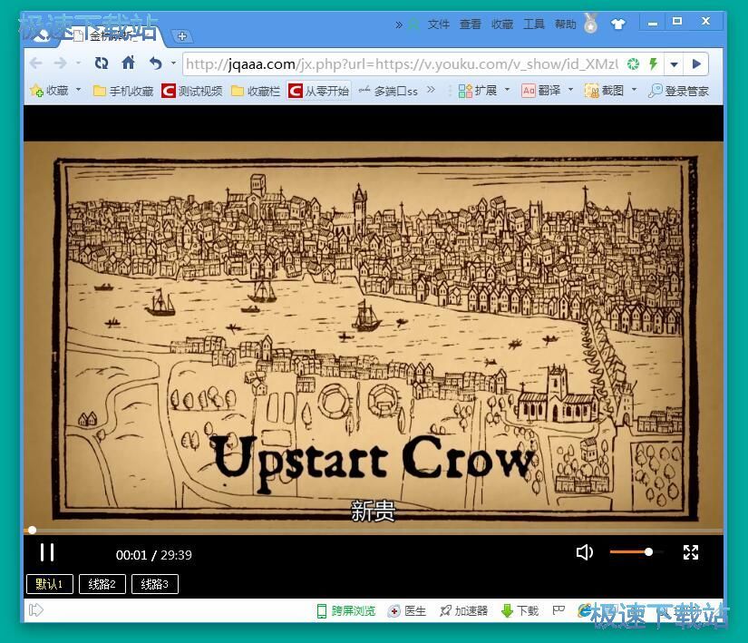Expand the 收藏 favorites dropdown arrow
Screen dimensions: 748x643
79,90
